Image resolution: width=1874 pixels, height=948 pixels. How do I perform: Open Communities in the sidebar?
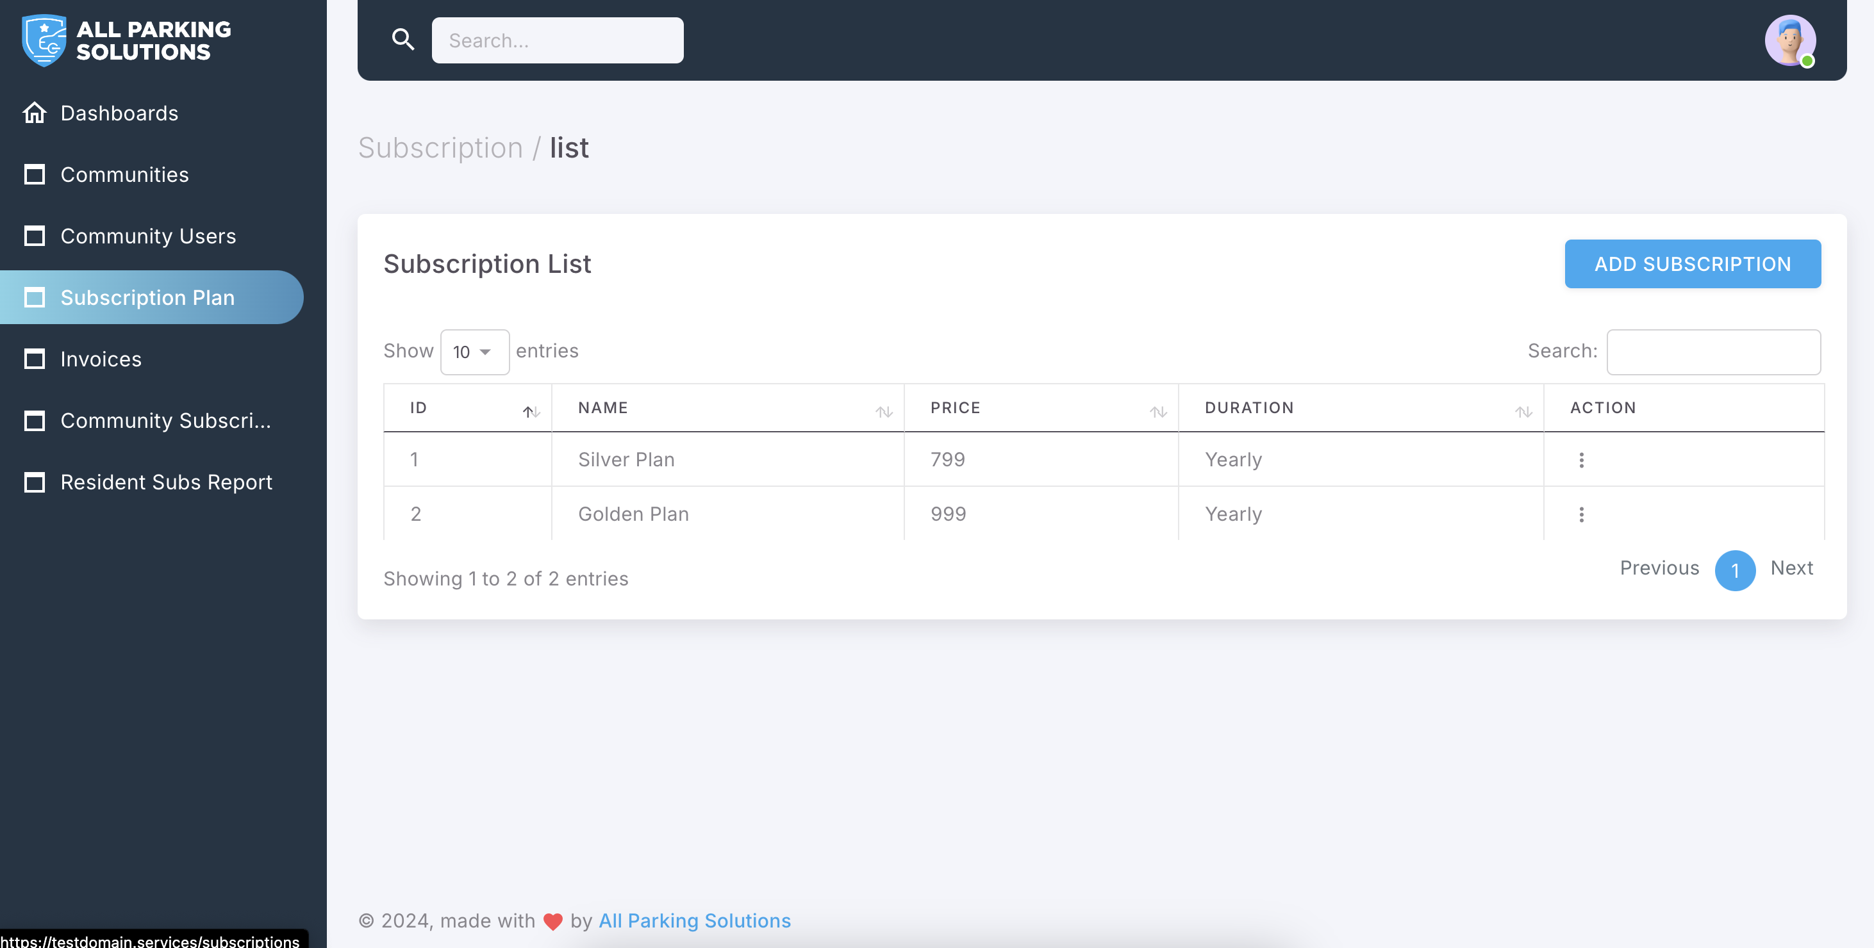coord(124,174)
